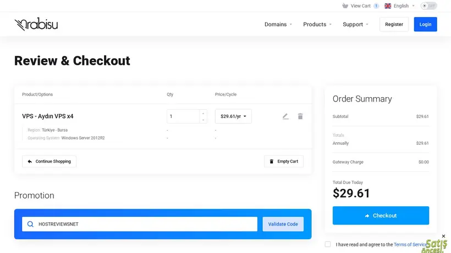Open the Products menu

[317, 24]
